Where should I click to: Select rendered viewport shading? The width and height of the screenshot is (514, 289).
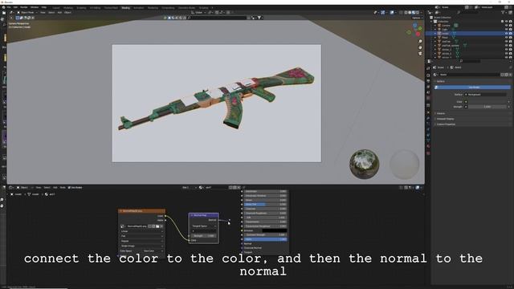pyautogui.click(x=418, y=13)
